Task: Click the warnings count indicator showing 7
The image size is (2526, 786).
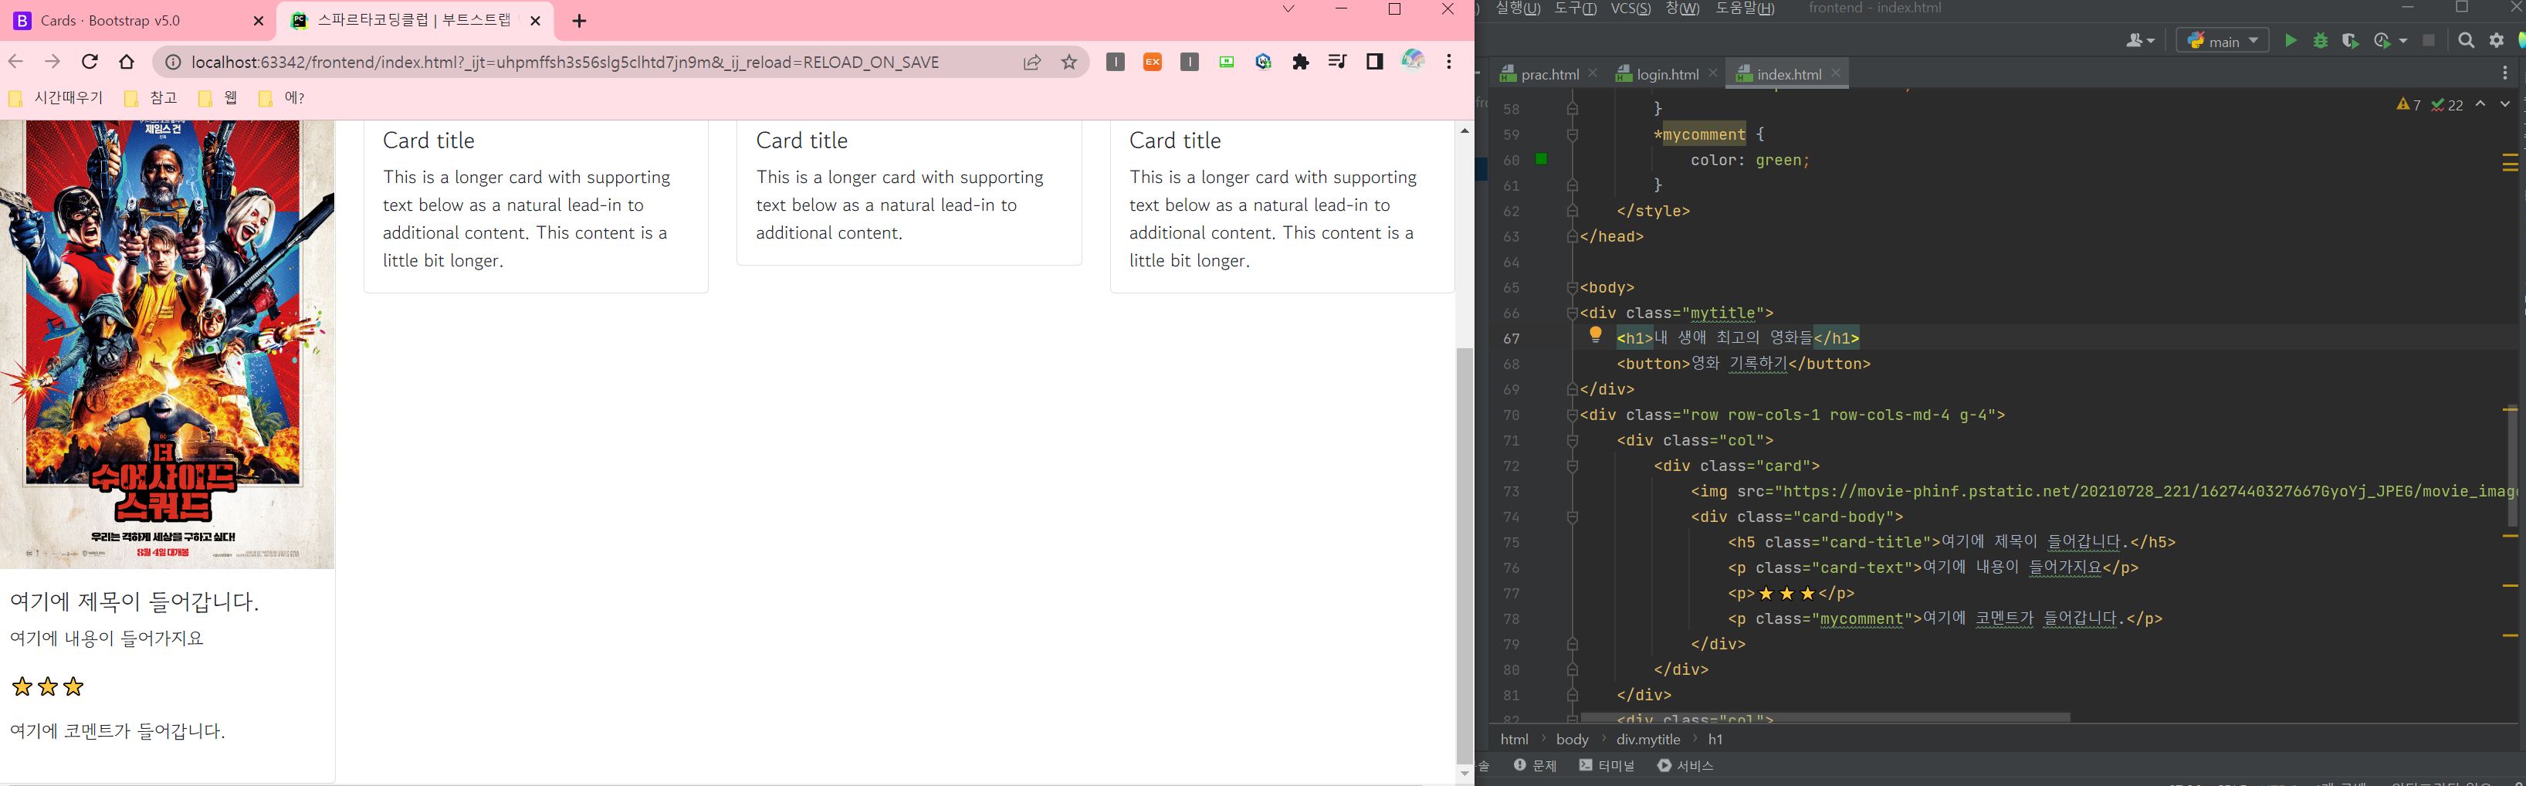Action: pos(2409,105)
